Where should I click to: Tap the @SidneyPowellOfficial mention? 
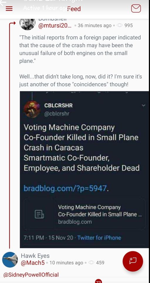click(31, 275)
